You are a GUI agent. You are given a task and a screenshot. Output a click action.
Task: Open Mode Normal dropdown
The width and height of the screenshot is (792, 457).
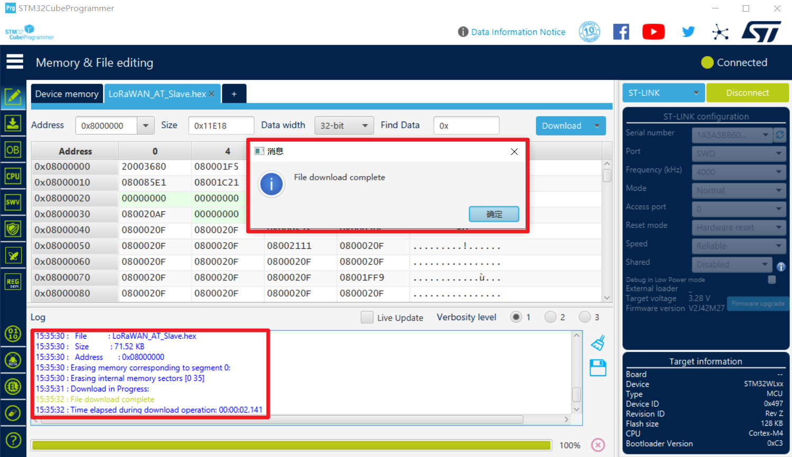click(739, 191)
